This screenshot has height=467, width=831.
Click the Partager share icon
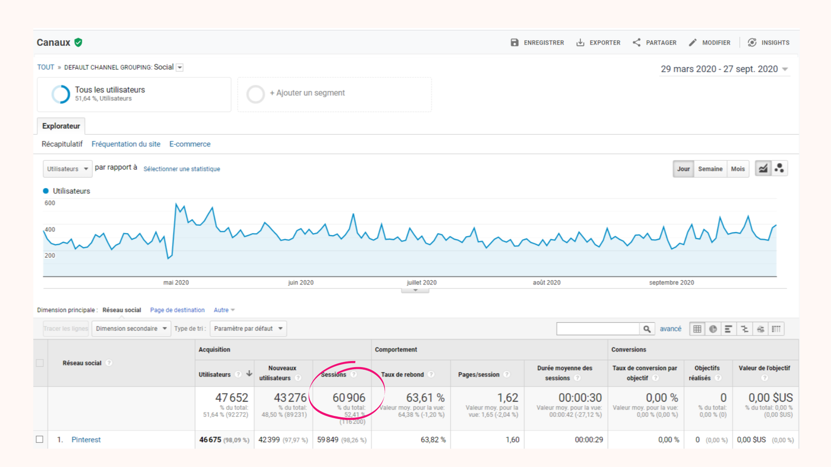pos(636,42)
